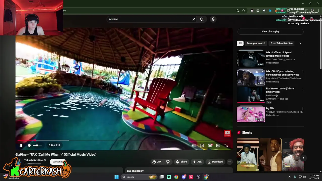Select the From Tekashi 6ix9ine chip
322x181 pixels.
(282, 43)
